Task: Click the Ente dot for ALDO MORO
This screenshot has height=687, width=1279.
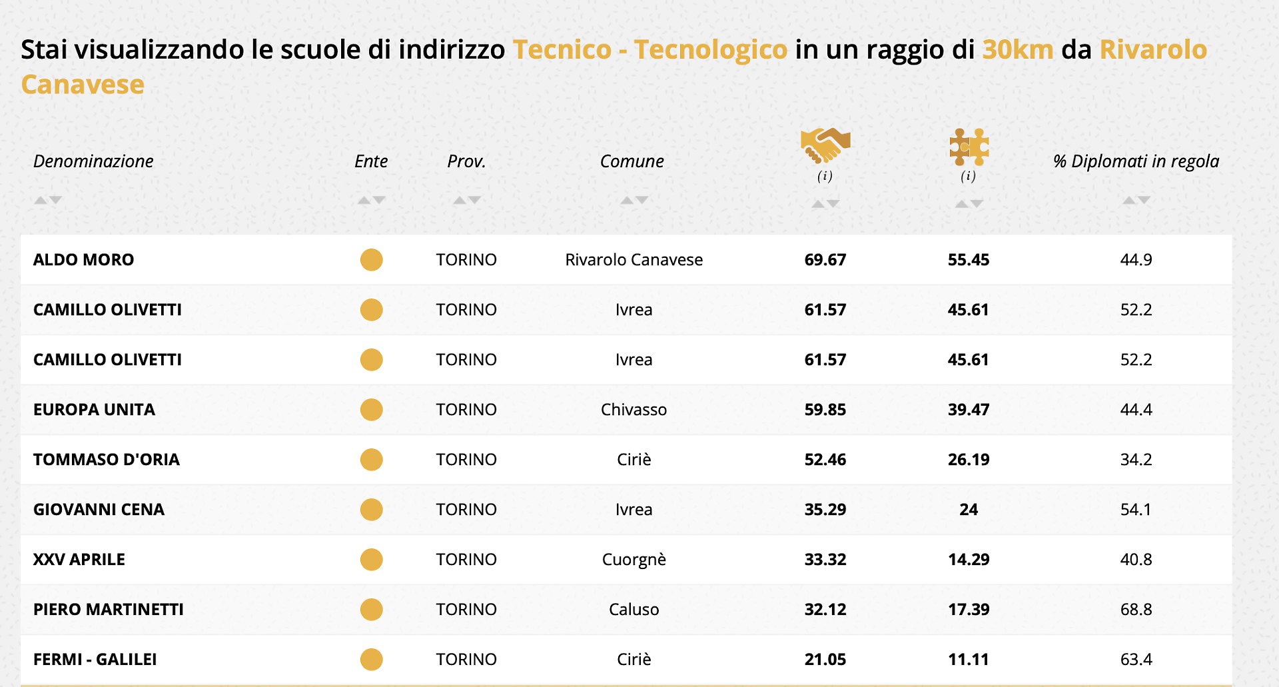Action: 371,260
